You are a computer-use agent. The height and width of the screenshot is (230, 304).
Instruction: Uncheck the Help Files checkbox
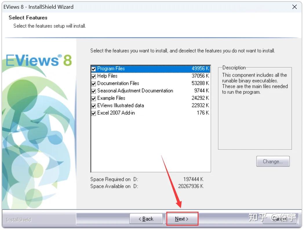click(x=93, y=76)
